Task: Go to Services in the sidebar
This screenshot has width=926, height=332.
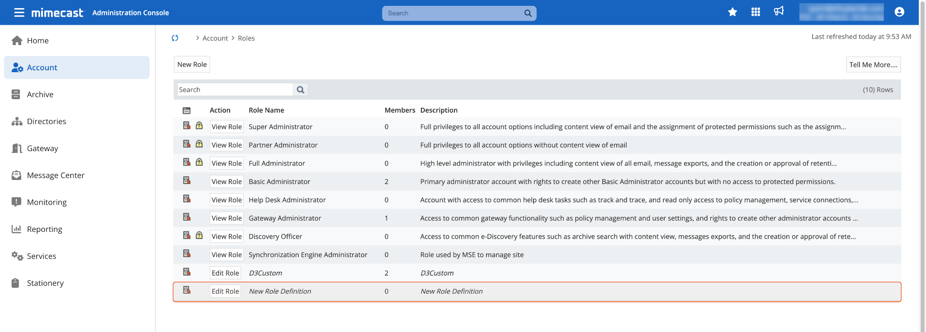Action: [42, 256]
